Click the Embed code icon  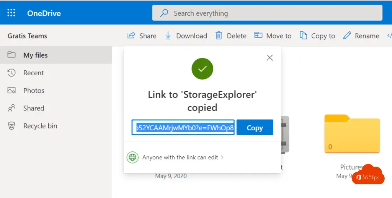coord(389,36)
